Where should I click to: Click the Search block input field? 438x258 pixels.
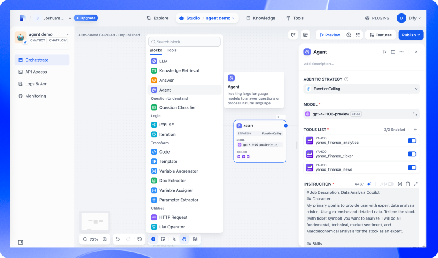185,42
